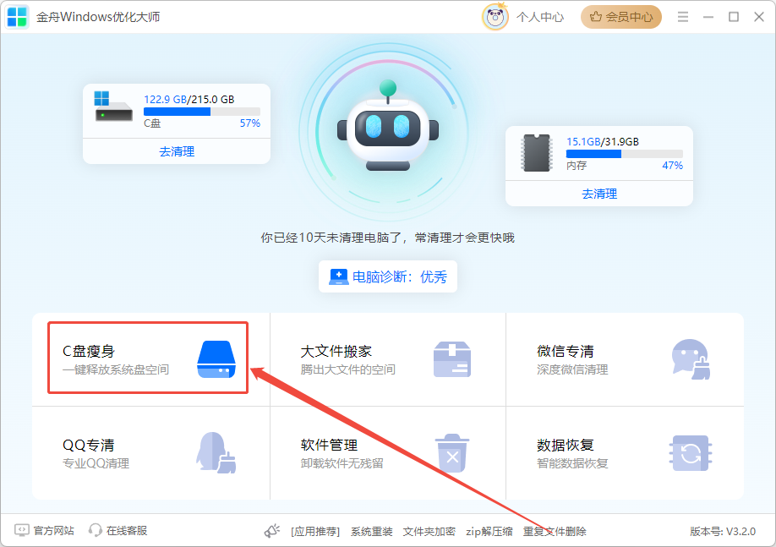Screen dimensions: 776x547
Task: Click the C盘 usage progress bar
Action: [x=201, y=112]
